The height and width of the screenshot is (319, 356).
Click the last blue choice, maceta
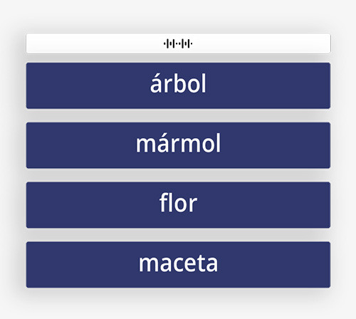pos(178,265)
